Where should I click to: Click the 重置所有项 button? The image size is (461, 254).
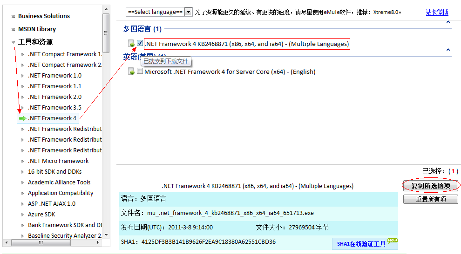[x=430, y=199]
